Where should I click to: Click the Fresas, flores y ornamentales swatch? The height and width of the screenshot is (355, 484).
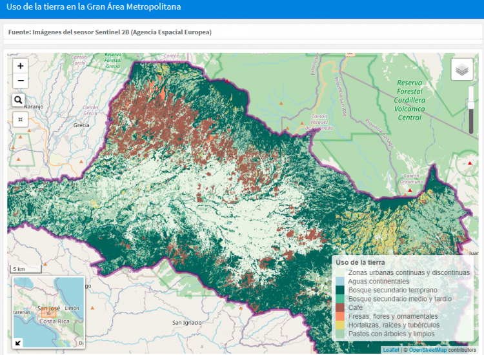[340, 317]
